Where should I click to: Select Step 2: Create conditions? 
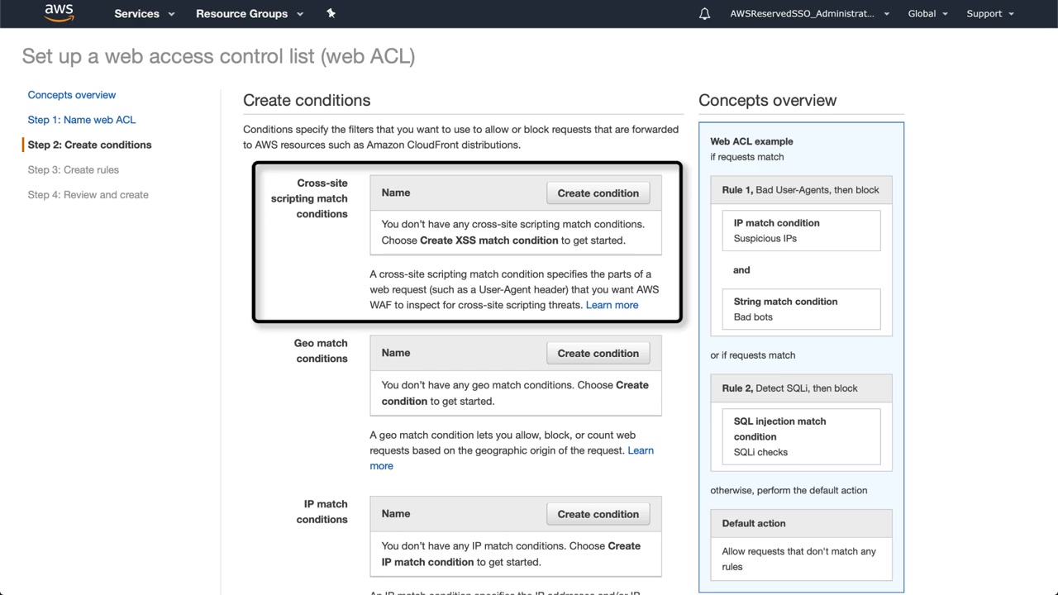click(90, 145)
